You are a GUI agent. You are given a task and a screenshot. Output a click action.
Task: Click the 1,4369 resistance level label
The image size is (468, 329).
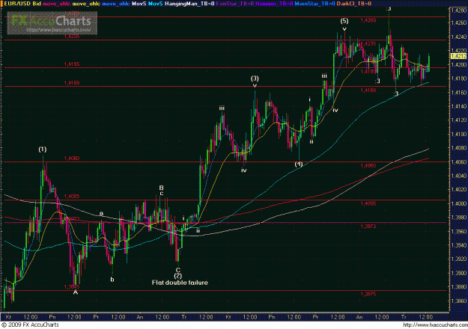368,20
